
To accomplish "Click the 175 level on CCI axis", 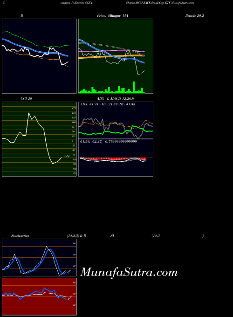I will click(74, 108).
